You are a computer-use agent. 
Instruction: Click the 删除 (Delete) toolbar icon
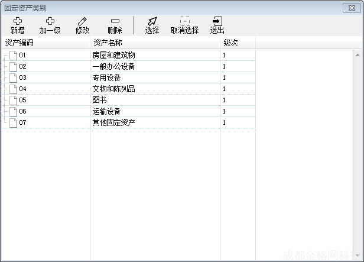[115, 21]
